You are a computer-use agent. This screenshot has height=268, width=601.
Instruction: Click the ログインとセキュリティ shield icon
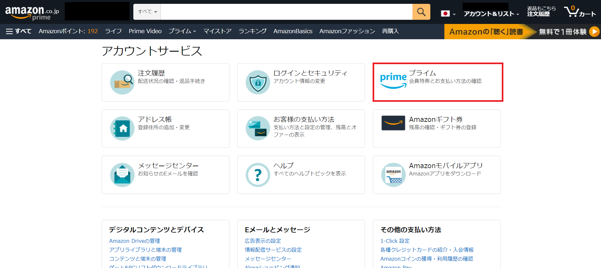pyautogui.click(x=258, y=82)
